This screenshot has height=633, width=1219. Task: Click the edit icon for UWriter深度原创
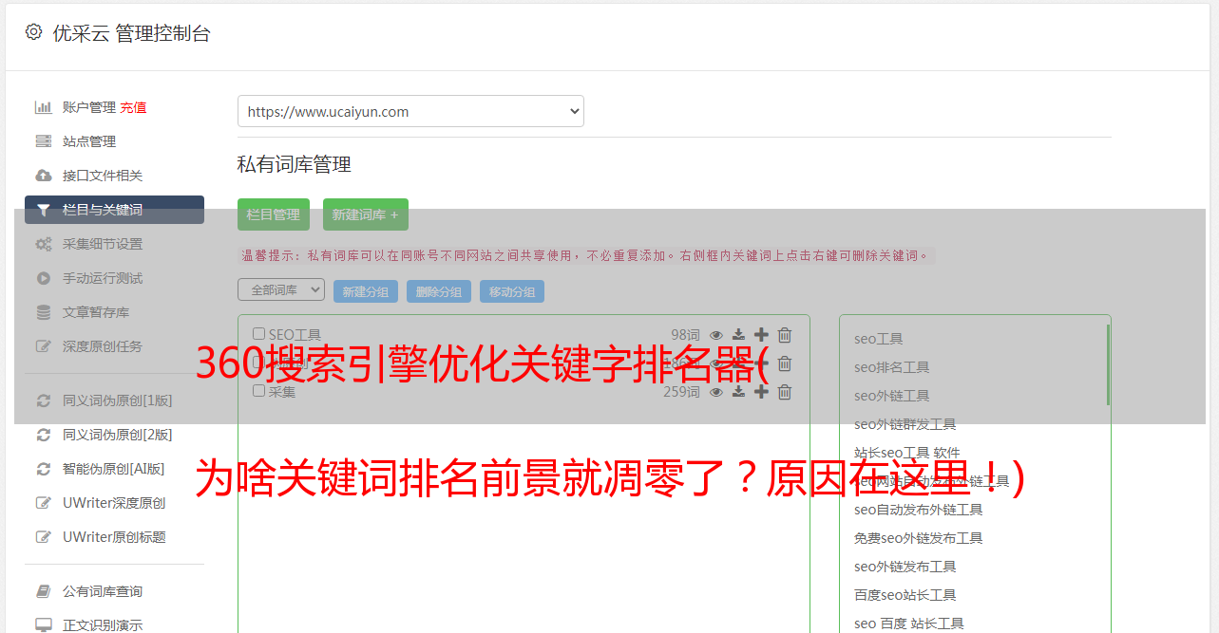coord(43,503)
